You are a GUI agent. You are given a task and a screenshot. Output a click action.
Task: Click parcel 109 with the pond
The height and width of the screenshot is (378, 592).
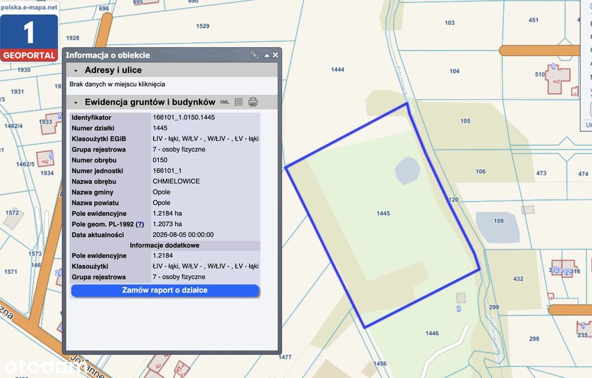coord(498,221)
